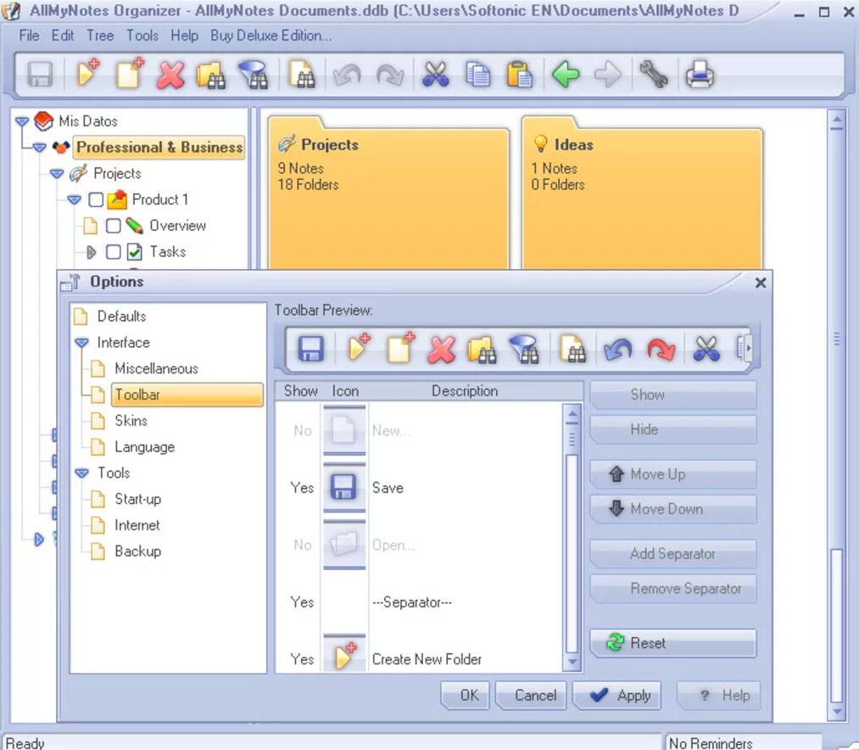Screen dimensions: 859x750
Task: Open the Buy Deluxe Edition menu
Action: point(271,36)
